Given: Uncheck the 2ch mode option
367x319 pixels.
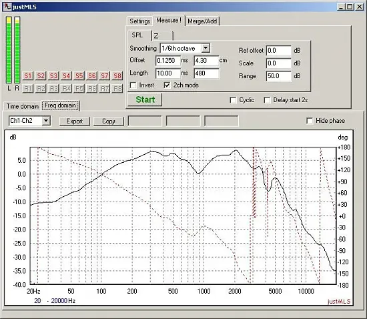Looking at the screenshot, I should tap(167, 85).
